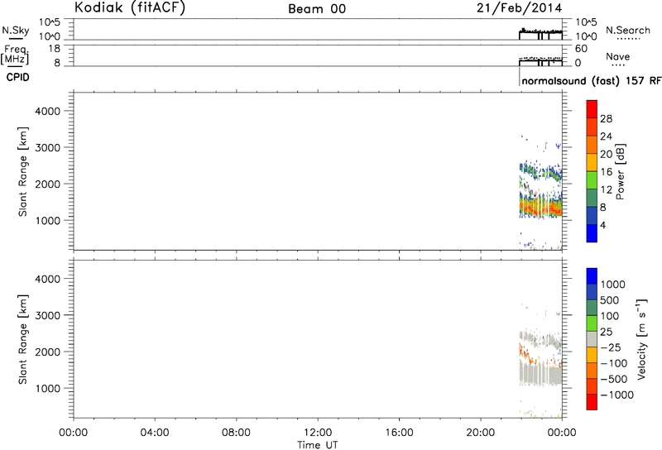Click the date '21/Feb/2014'
This screenshot has width=662, height=450.
pyautogui.click(x=520, y=8)
